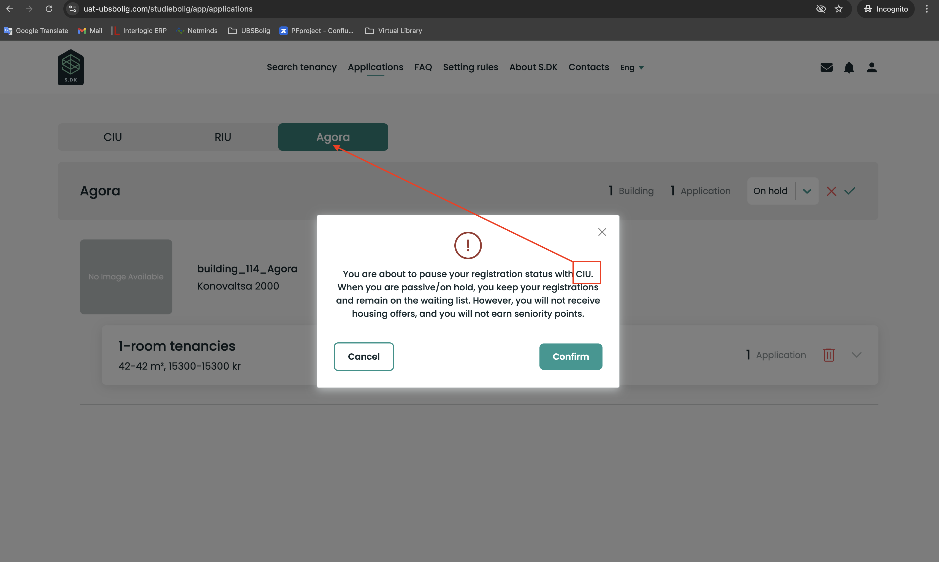
Task: Reload the current page
Action: (49, 9)
